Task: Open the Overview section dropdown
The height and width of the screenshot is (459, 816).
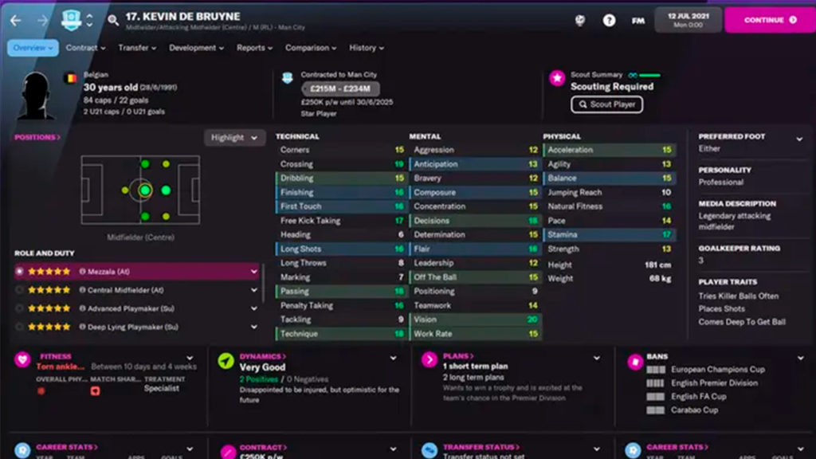Action: [x=32, y=47]
